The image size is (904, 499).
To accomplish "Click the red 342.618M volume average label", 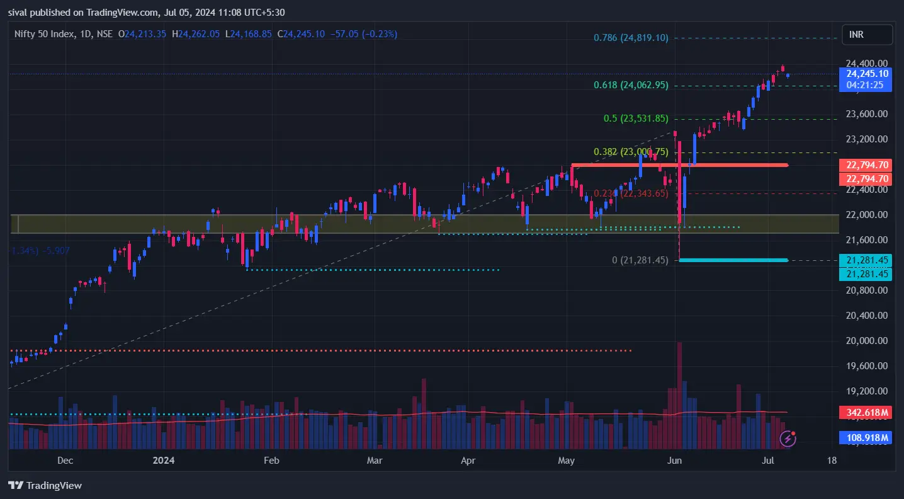I will pos(866,413).
